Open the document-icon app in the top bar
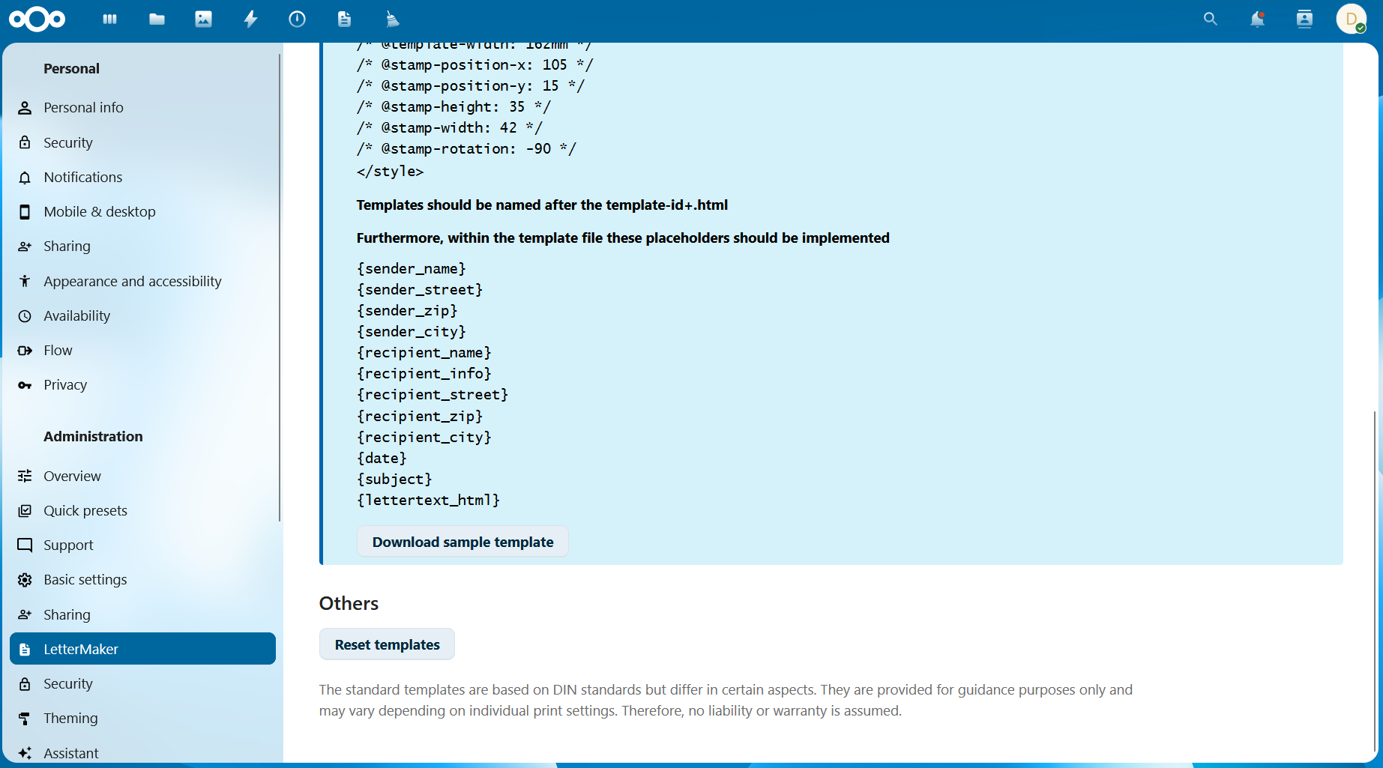 click(x=344, y=19)
